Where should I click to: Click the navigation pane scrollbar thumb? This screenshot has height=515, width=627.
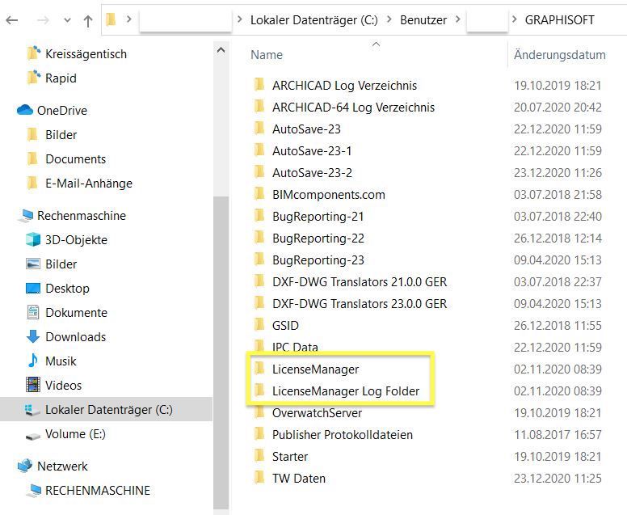click(221, 353)
